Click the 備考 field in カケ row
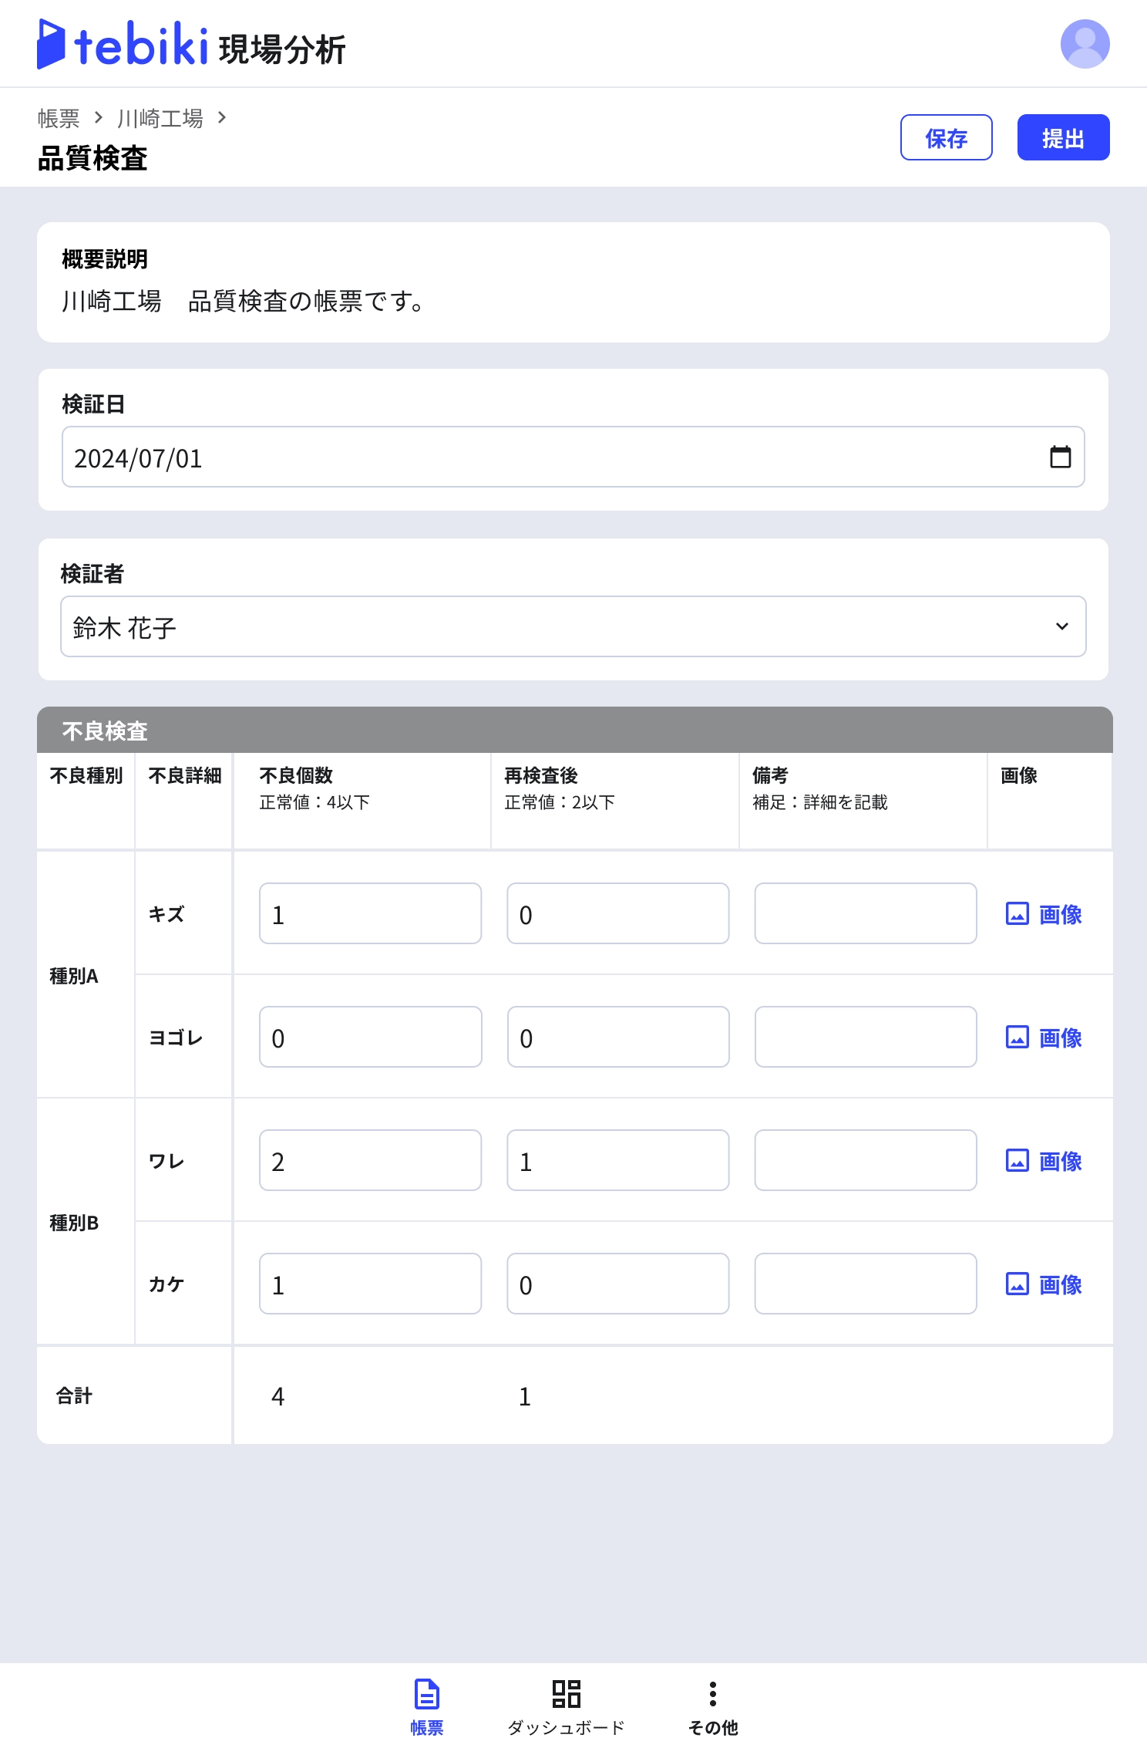Image resolution: width=1147 pixels, height=1748 pixels. [x=865, y=1284]
